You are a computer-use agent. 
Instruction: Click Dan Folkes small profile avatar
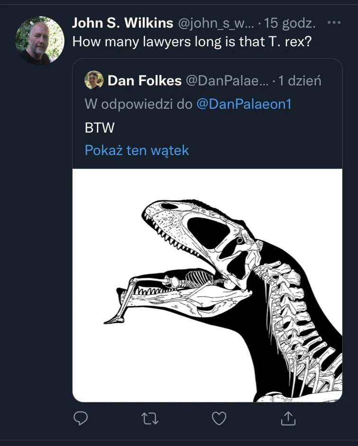[94, 80]
